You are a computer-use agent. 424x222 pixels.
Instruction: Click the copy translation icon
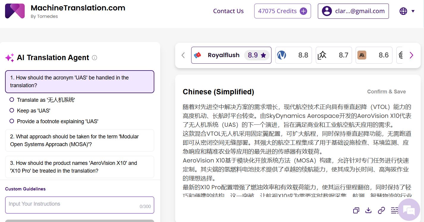click(x=356, y=210)
